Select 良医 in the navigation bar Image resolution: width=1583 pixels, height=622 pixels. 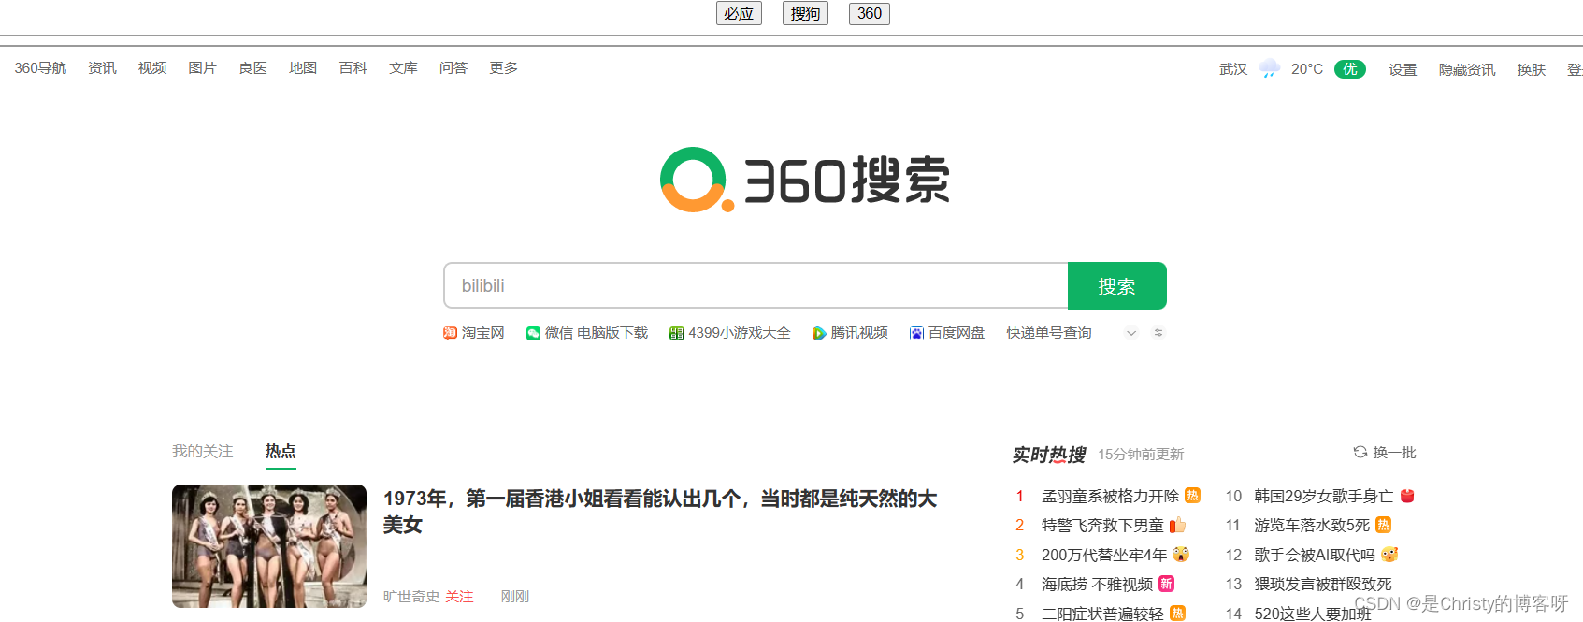(x=252, y=68)
